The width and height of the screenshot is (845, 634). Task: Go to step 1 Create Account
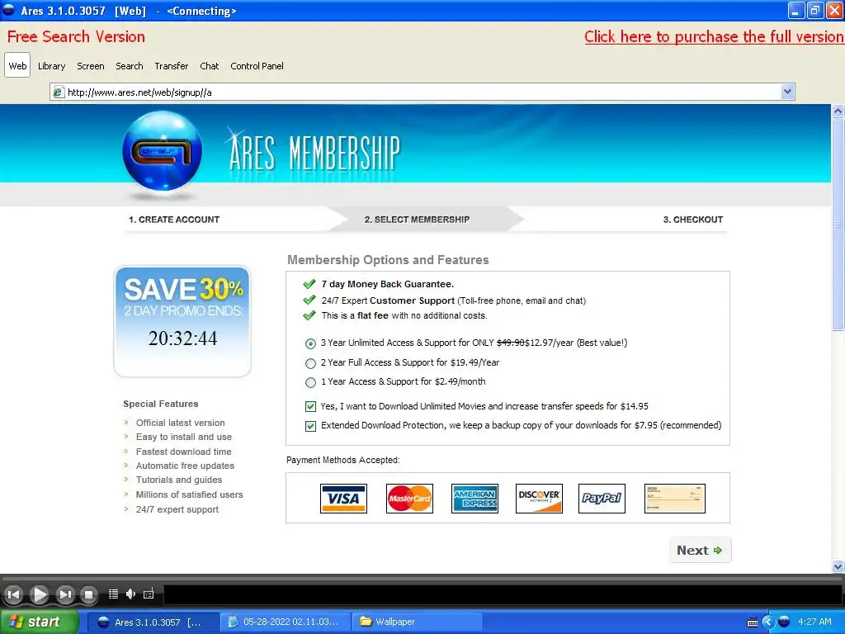pyautogui.click(x=174, y=220)
